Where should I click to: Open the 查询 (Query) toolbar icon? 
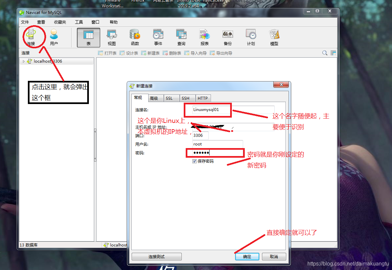tap(181, 37)
